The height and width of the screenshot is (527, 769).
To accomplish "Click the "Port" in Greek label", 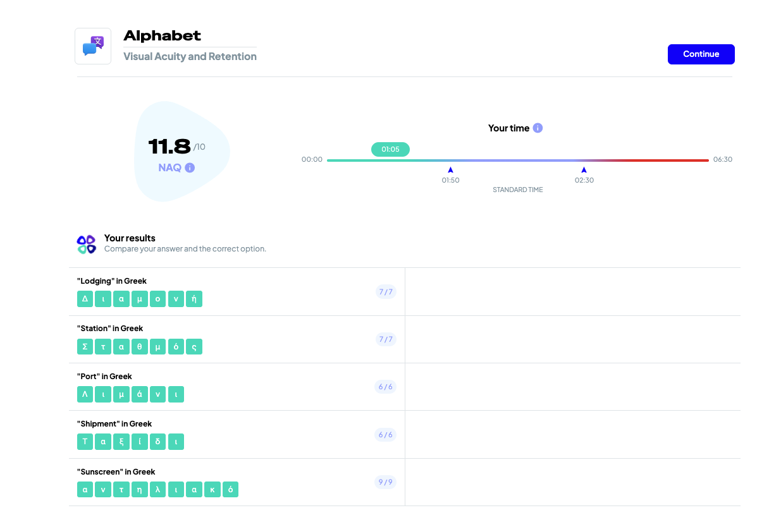I will [x=104, y=377].
